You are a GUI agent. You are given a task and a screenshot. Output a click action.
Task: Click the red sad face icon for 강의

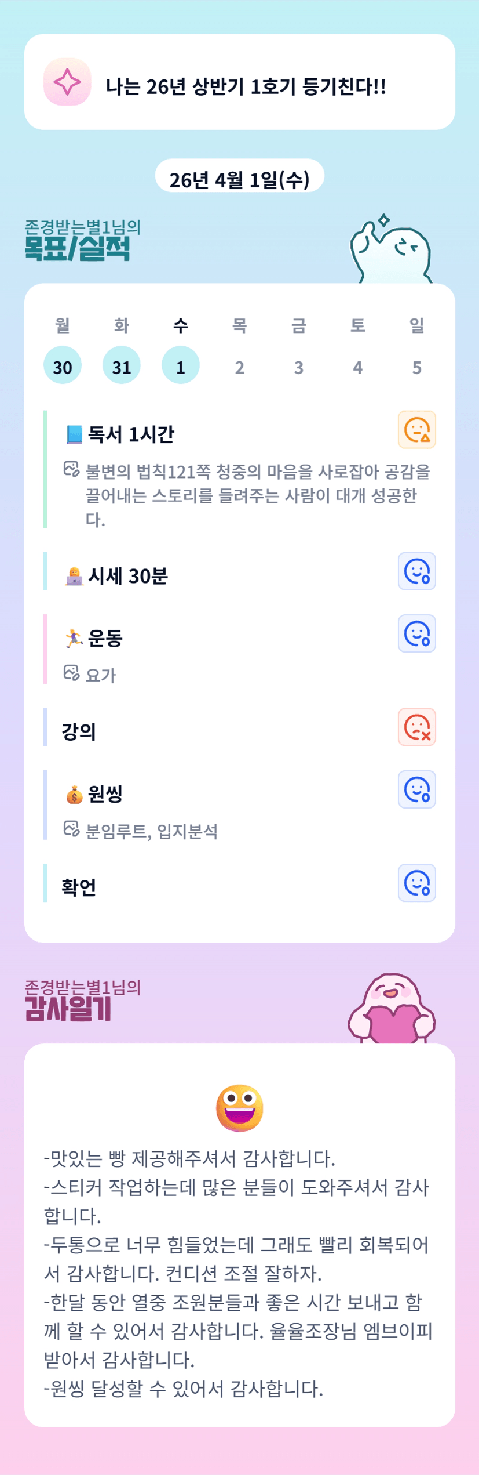click(x=416, y=727)
